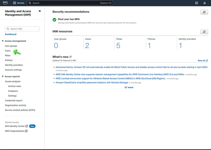Open User groups in sidebar
This screenshot has height=150, width=211.
[x=11, y=46]
